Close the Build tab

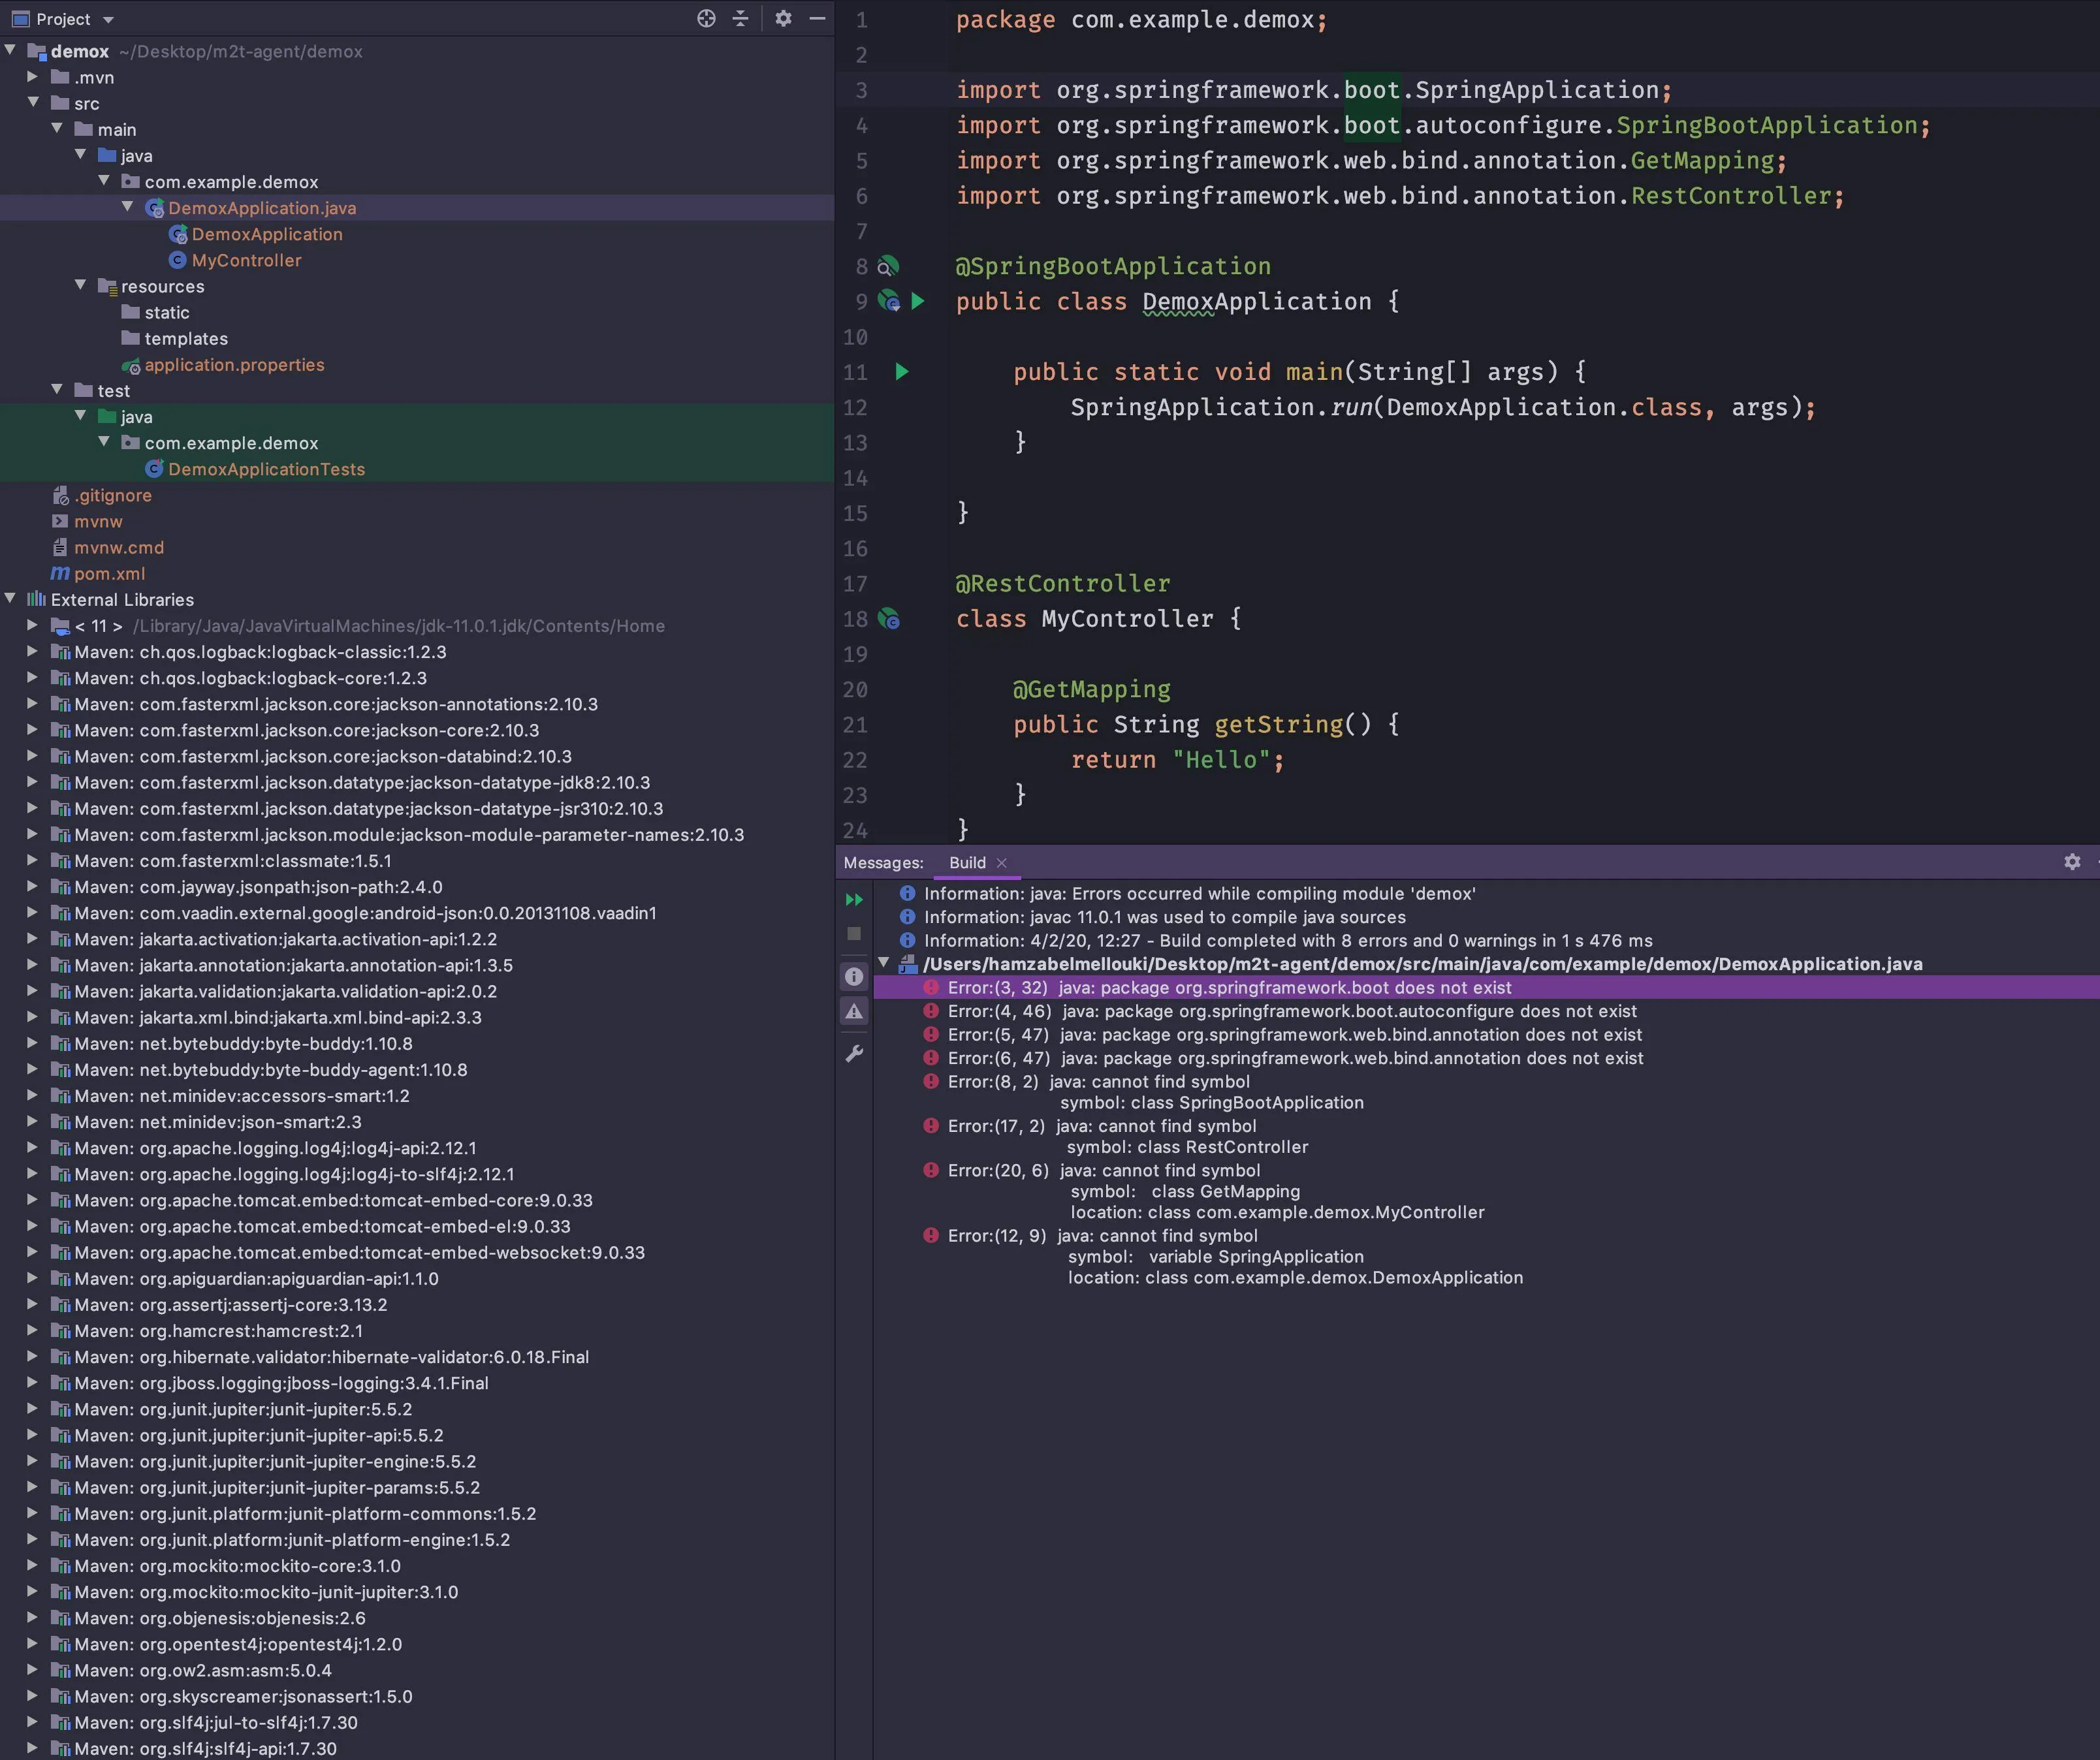(1001, 862)
